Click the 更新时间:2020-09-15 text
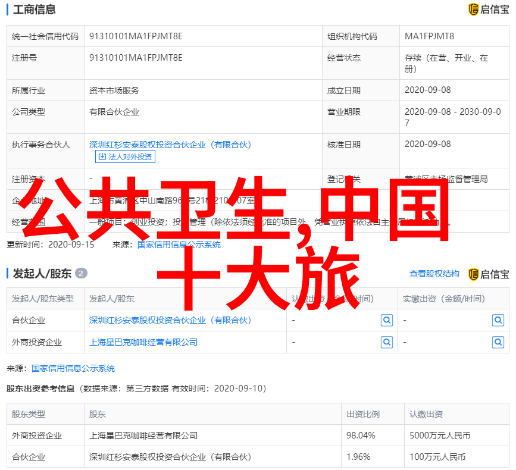 [51, 245]
